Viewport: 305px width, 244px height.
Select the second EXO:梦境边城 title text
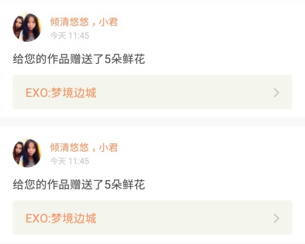point(61,218)
